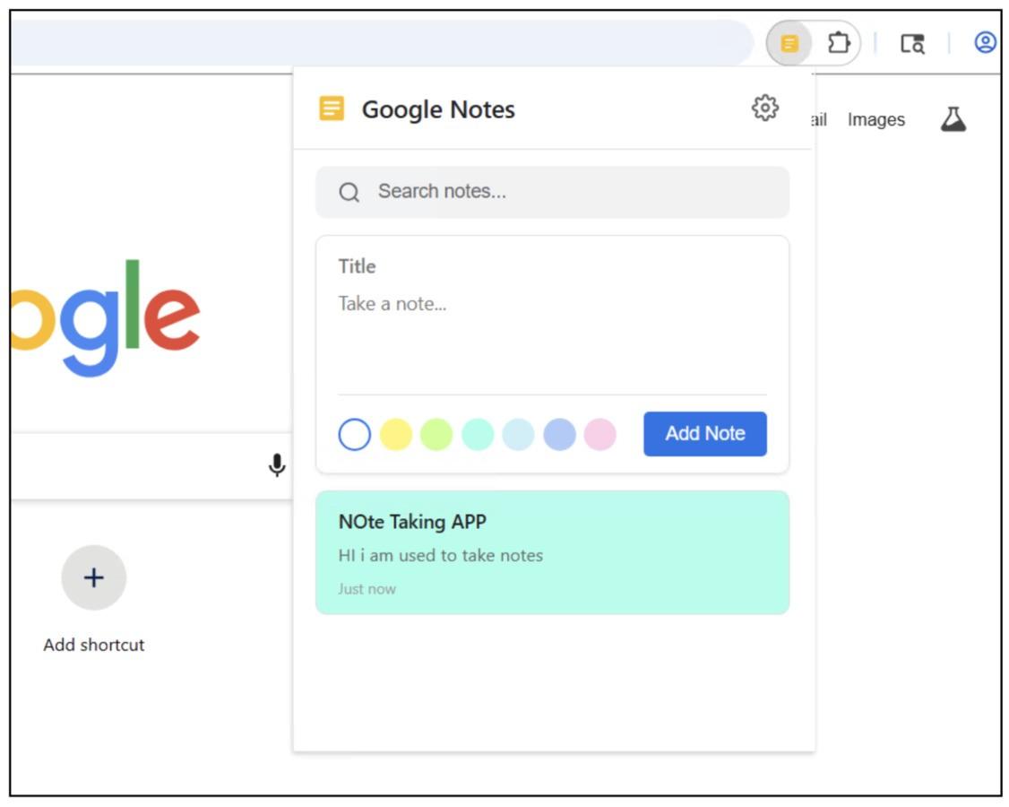This screenshot has height=807, width=1009.
Task: Click the Add shortcut label
Action: (x=94, y=645)
